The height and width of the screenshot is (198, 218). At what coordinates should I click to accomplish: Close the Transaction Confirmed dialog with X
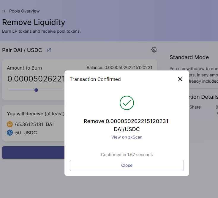click(180, 79)
